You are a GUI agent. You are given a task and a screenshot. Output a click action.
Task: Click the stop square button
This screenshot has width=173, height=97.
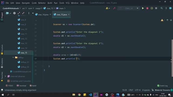click(156, 8)
